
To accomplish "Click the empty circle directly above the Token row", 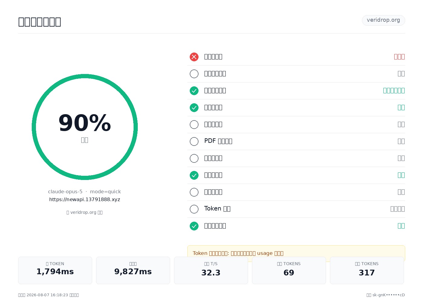I will coord(194,192).
